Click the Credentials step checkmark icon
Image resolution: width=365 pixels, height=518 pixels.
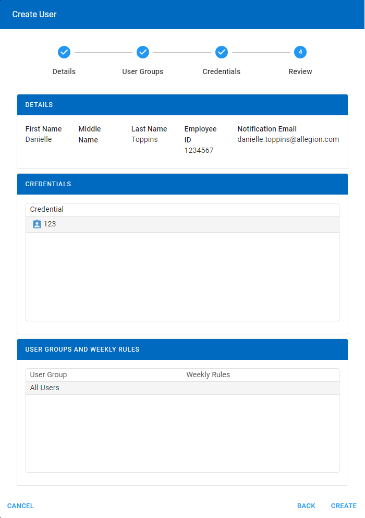tap(222, 52)
